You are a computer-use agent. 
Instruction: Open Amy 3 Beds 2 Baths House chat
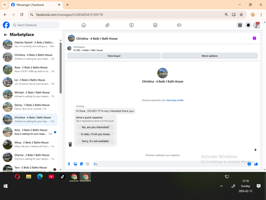coord(29,132)
